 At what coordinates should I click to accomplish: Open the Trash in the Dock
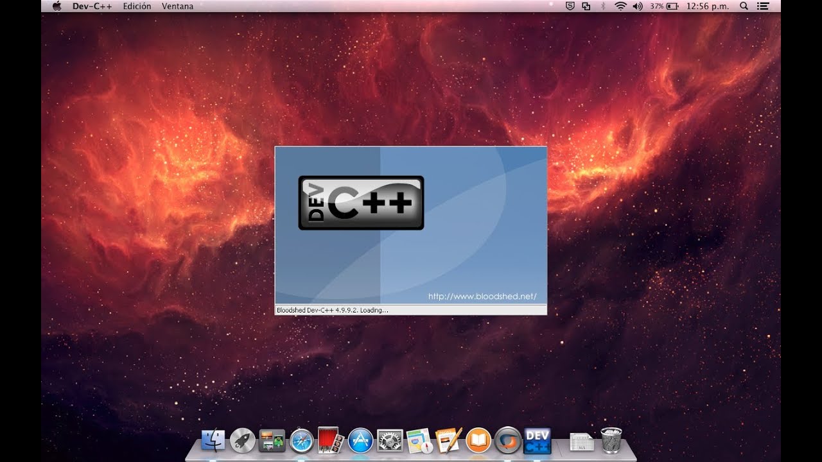coord(611,440)
